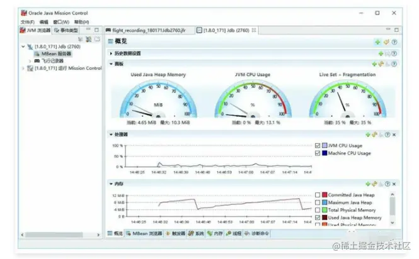The height and width of the screenshot is (259, 419).
Task: Select the MBean 服务器 tree item
Action: tap(53, 53)
